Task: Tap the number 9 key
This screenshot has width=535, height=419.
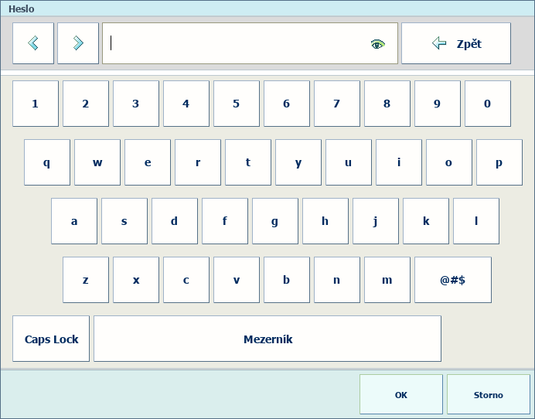Action: pos(438,104)
